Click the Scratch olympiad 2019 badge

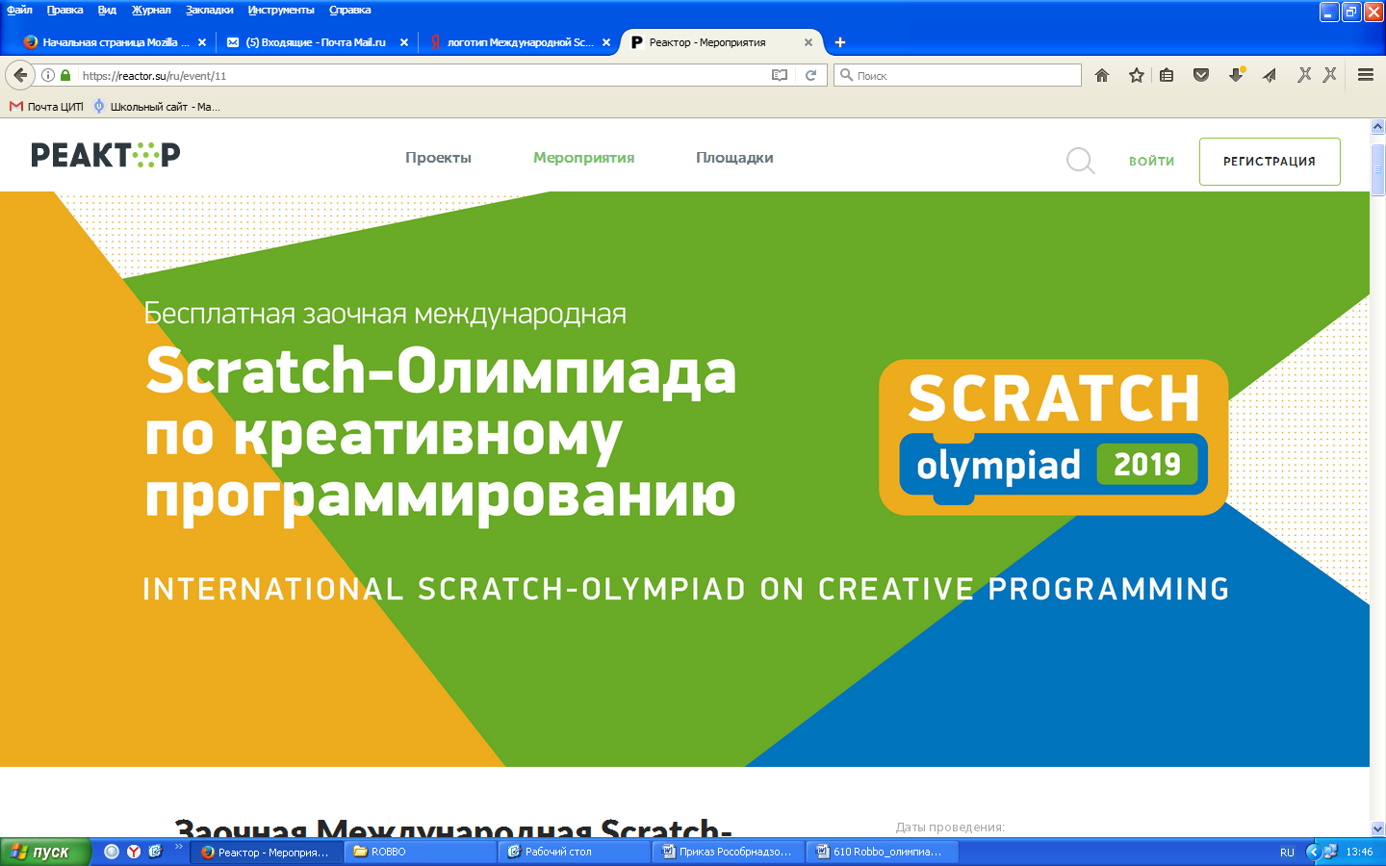click(1053, 438)
